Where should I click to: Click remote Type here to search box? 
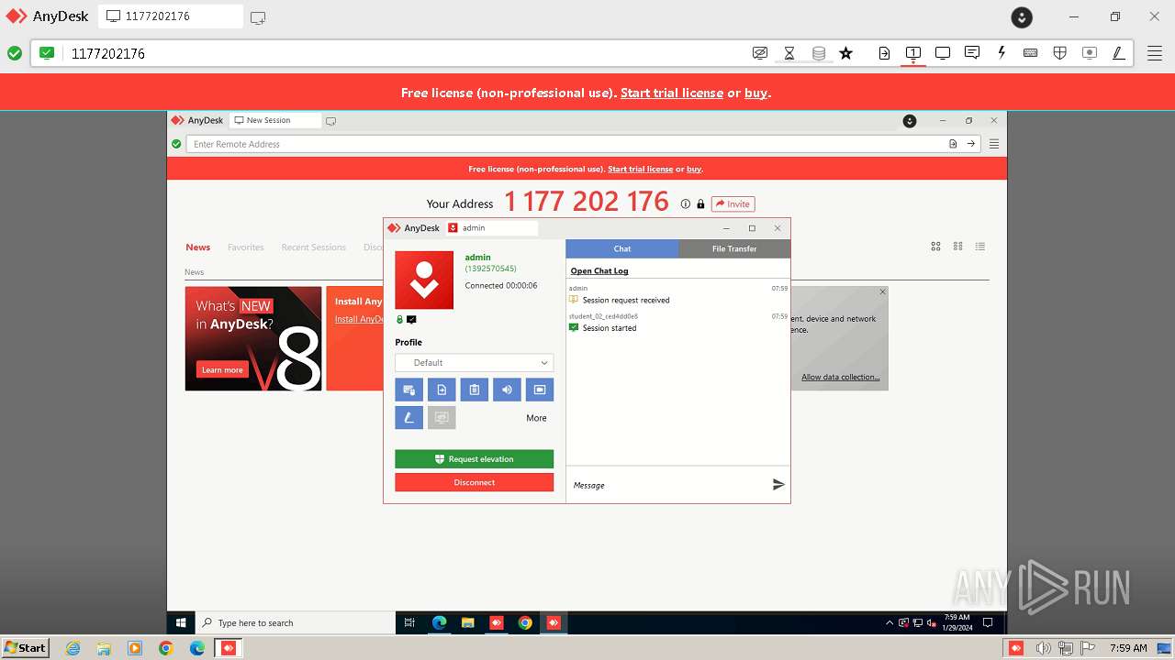click(x=296, y=623)
